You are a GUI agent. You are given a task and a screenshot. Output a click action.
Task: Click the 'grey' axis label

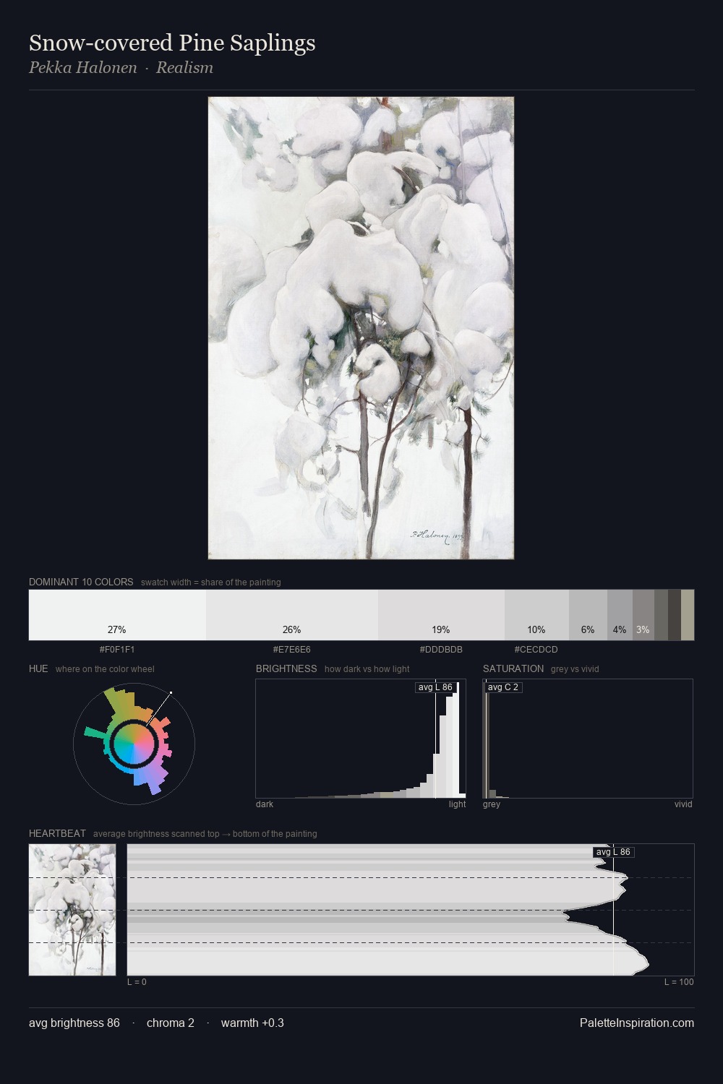pyautogui.click(x=492, y=804)
